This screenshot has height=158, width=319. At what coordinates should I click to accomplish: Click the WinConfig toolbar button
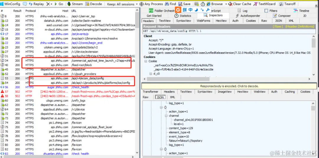tap(10, 4)
